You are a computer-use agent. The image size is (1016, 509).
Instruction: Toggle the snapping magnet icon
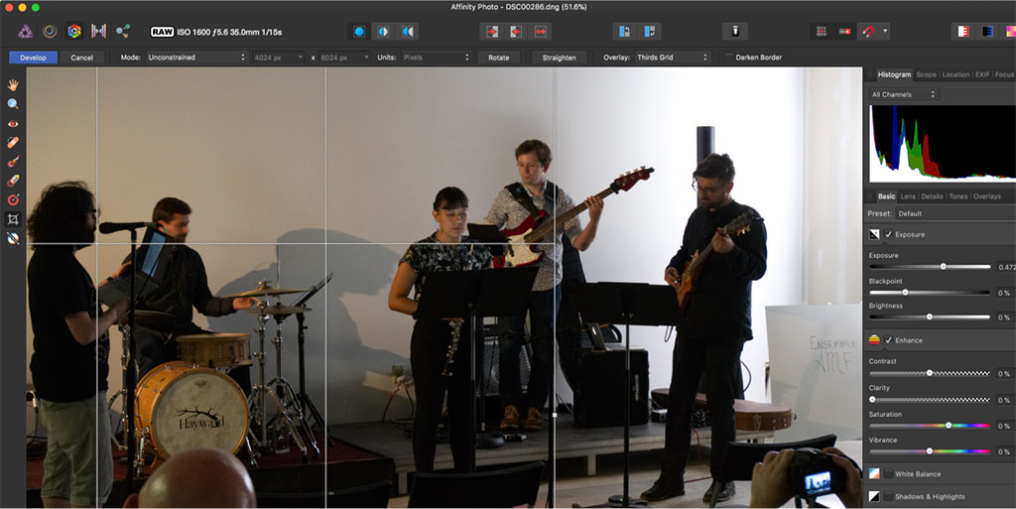click(867, 31)
